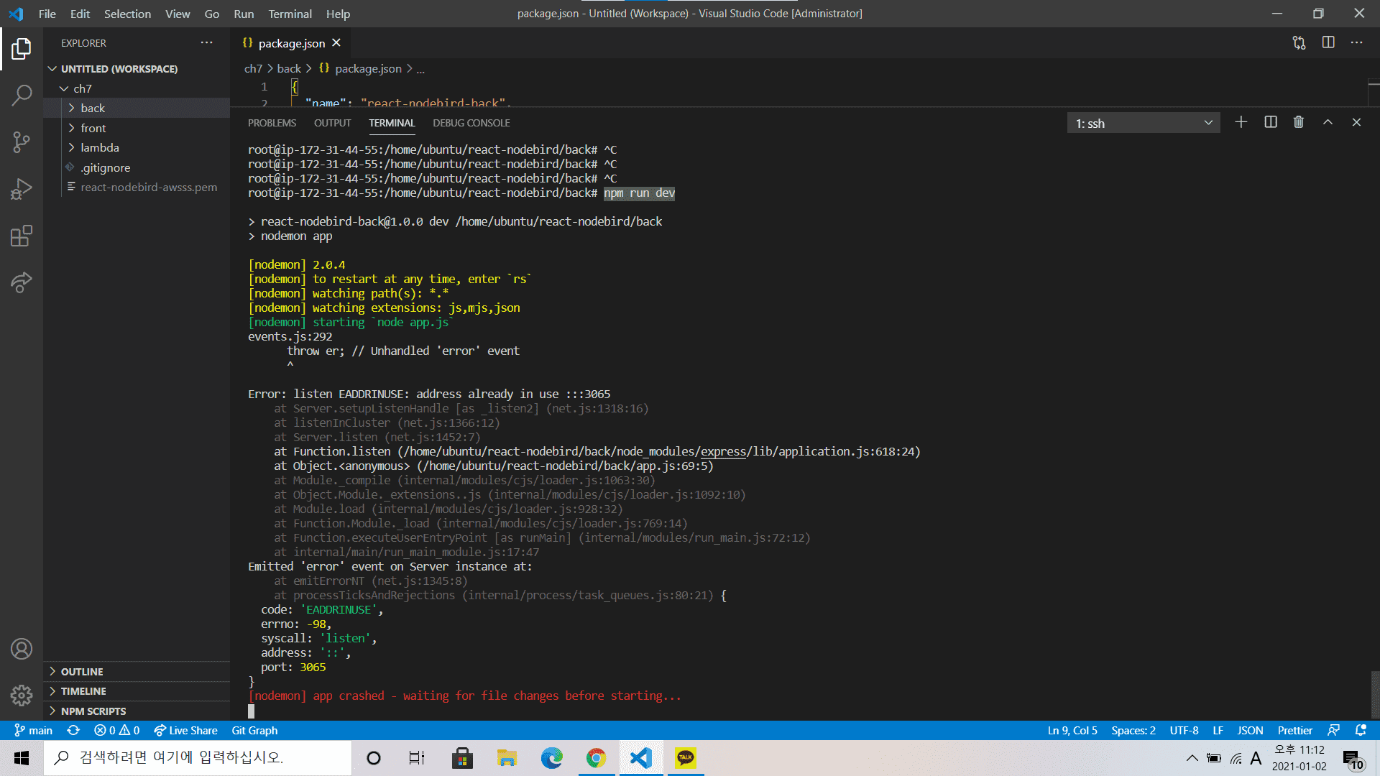Screen dimensions: 1380x776
Task: Expand the front folder
Action: point(93,128)
